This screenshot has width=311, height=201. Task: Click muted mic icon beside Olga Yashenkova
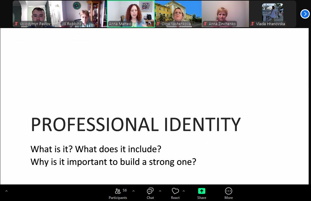pyautogui.click(x=158, y=24)
